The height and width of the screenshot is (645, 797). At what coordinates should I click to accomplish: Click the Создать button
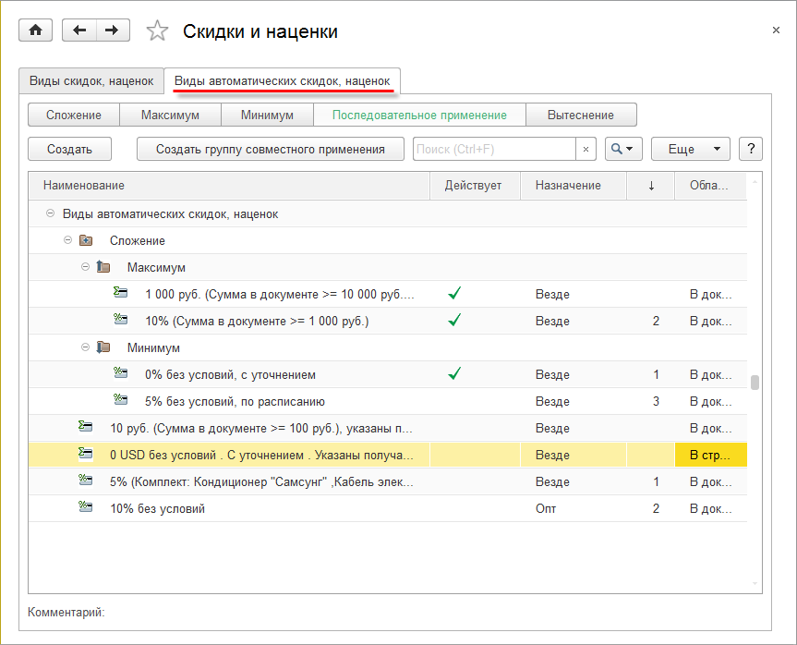[69, 149]
